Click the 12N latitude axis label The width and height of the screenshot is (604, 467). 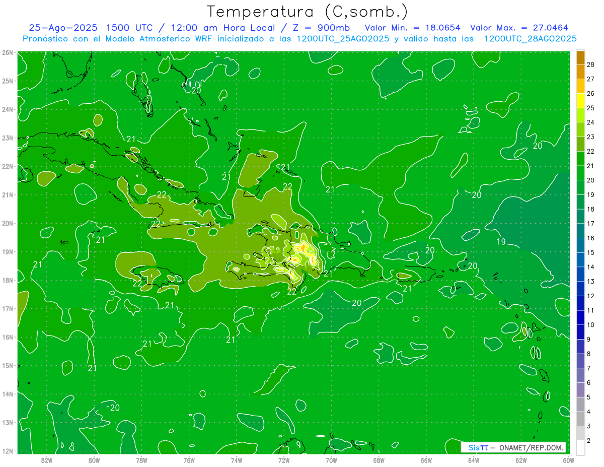pos(8,451)
